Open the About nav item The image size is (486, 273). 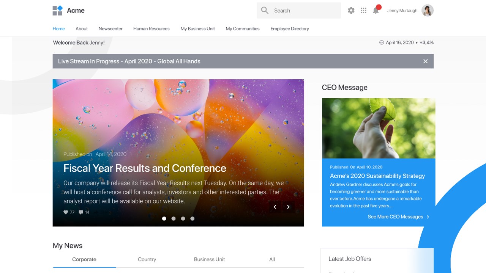(x=82, y=29)
